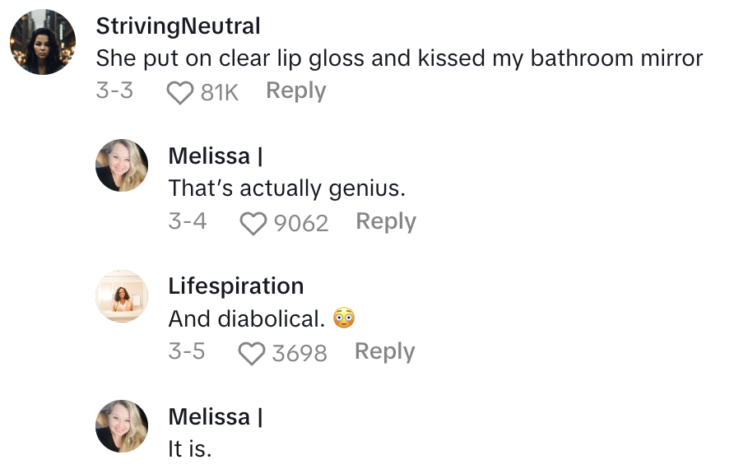Open StrivingNeutral's profile picture

coord(43,42)
